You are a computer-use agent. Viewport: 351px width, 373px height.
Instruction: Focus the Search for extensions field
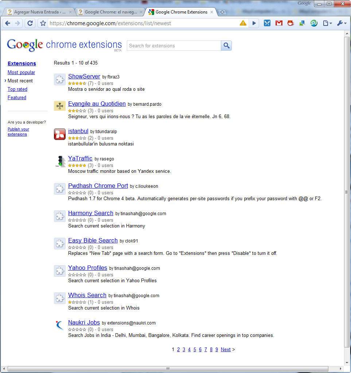coord(174,46)
